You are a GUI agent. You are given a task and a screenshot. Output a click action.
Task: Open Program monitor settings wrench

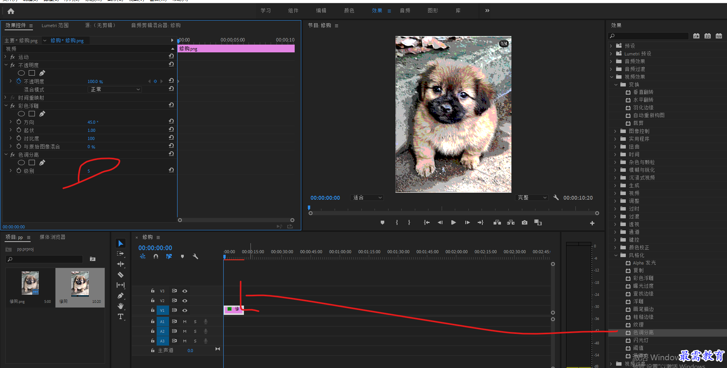[x=556, y=197]
